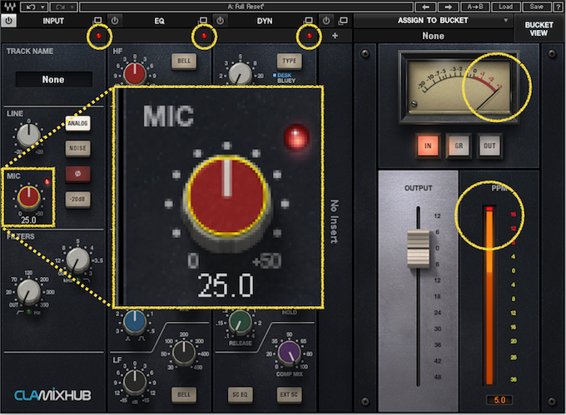Open the ASSIGN TO BUCKET dropdown
The width and height of the screenshot is (566, 415).
point(433,21)
